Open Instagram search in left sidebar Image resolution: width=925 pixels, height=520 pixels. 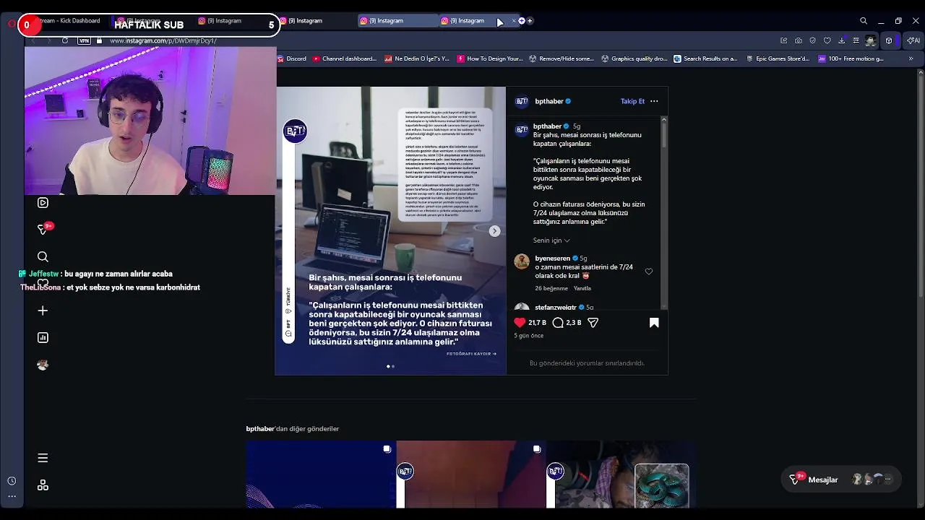point(43,256)
